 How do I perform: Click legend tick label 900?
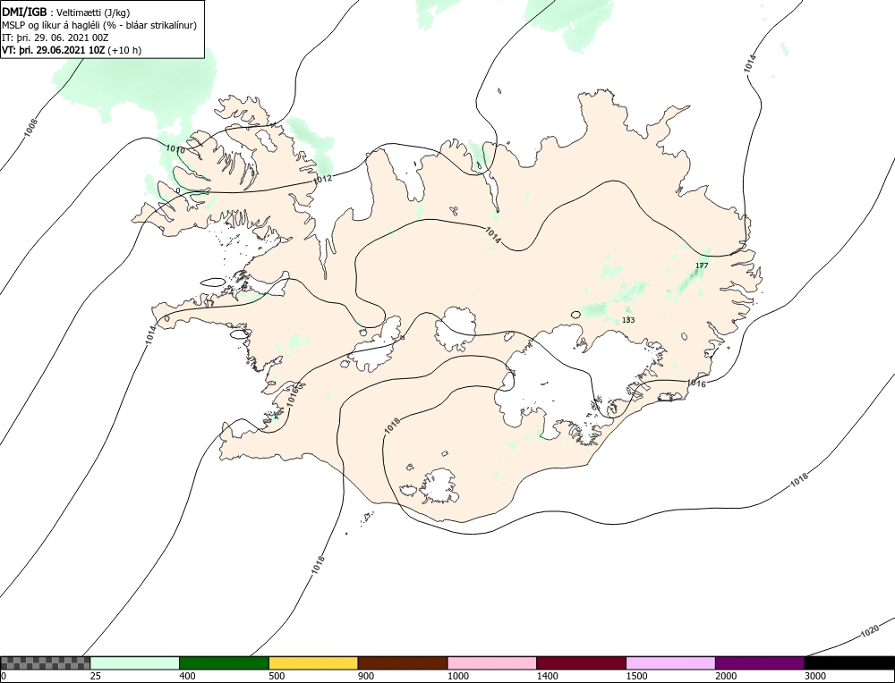coord(366,676)
